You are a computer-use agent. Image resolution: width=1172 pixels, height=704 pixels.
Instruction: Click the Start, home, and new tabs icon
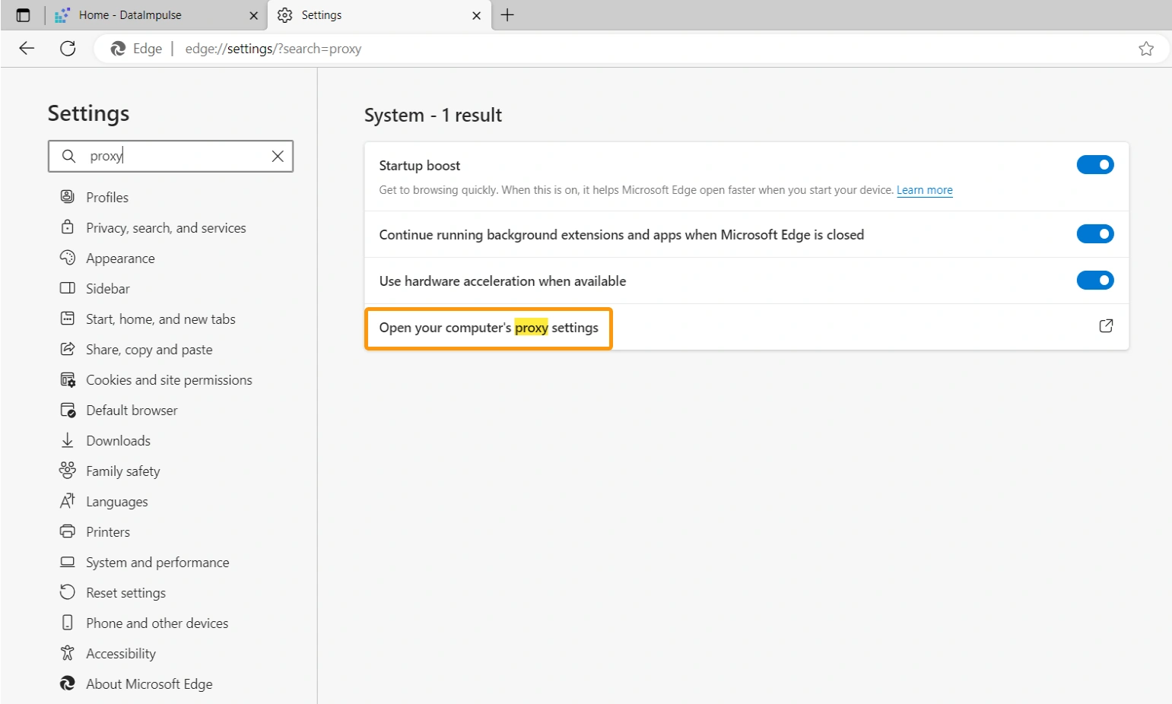click(68, 319)
